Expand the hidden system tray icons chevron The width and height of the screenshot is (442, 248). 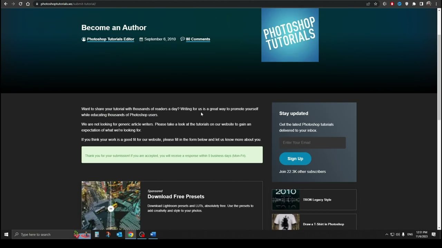pyautogui.click(x=386, y=235)
